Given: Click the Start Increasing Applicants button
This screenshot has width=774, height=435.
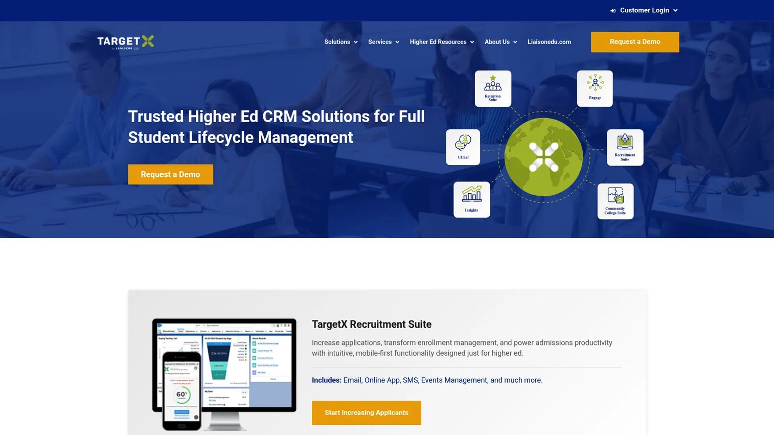Looking at the screenshot, I should click(367, 413).
